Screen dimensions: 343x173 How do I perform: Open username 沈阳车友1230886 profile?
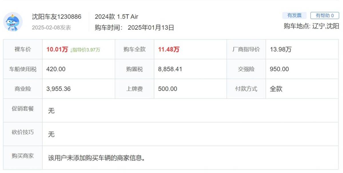click(57, 17)
